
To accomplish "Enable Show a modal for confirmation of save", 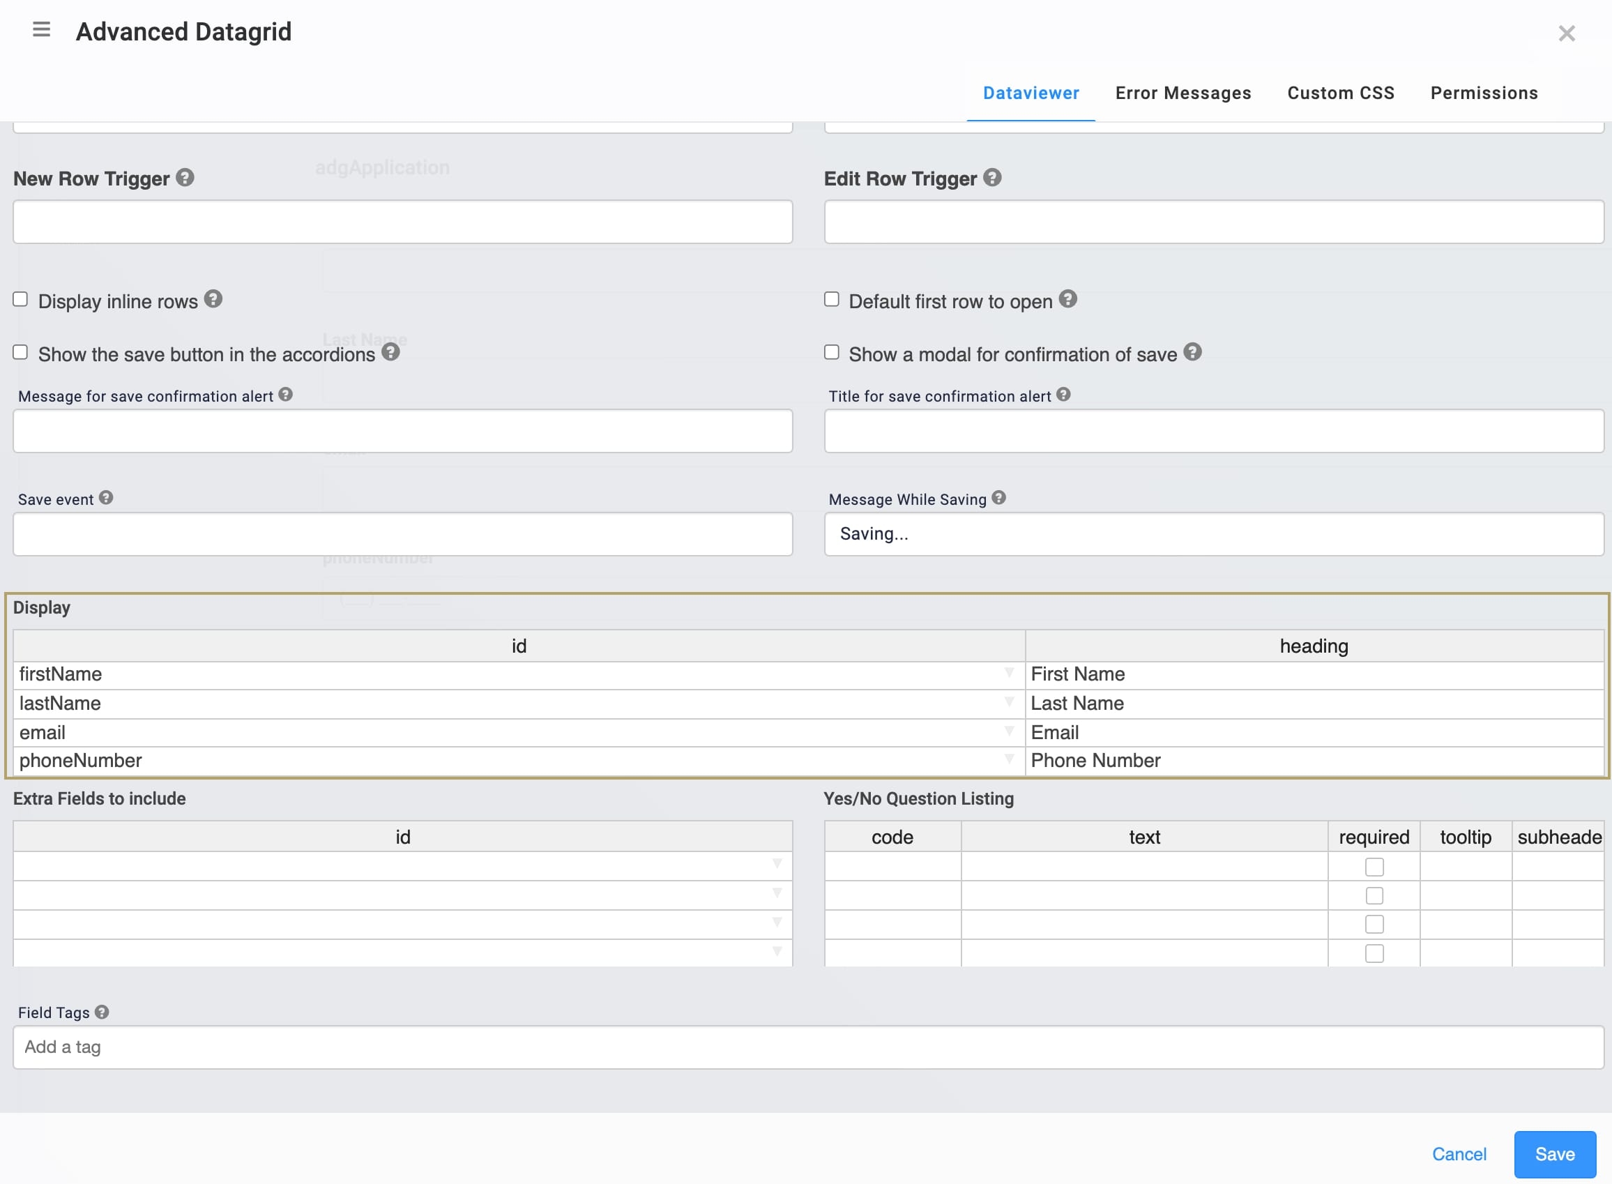I will pos(831,352).
